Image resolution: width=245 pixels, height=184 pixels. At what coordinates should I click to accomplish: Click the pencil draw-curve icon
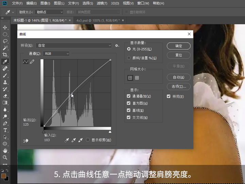[32, 62]
